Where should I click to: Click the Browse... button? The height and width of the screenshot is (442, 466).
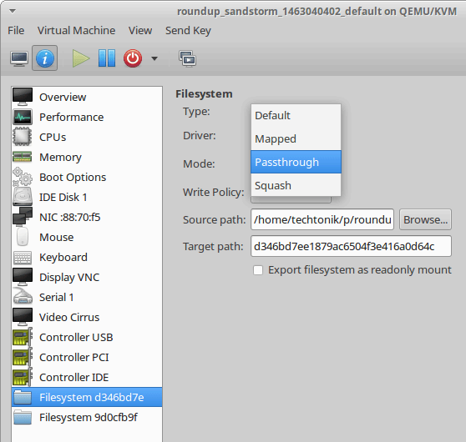425,219
